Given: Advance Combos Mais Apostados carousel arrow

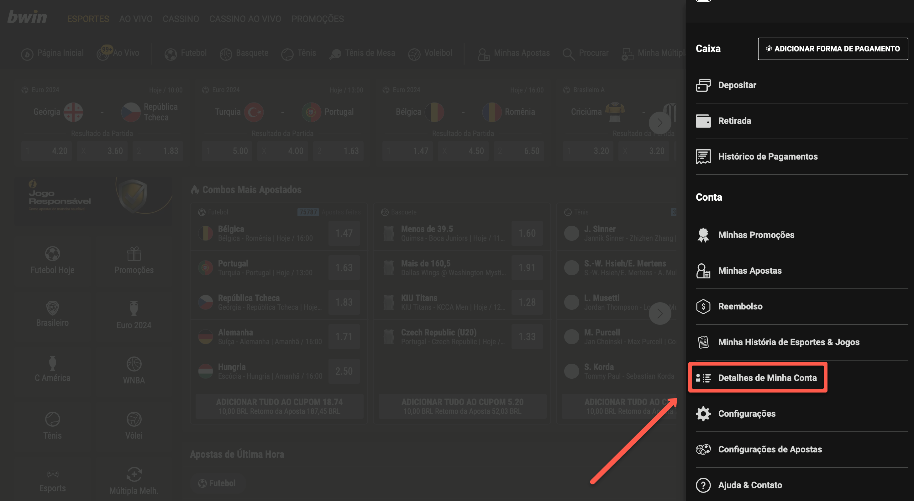Looking at the screenshot, I should tap(659, 313).
